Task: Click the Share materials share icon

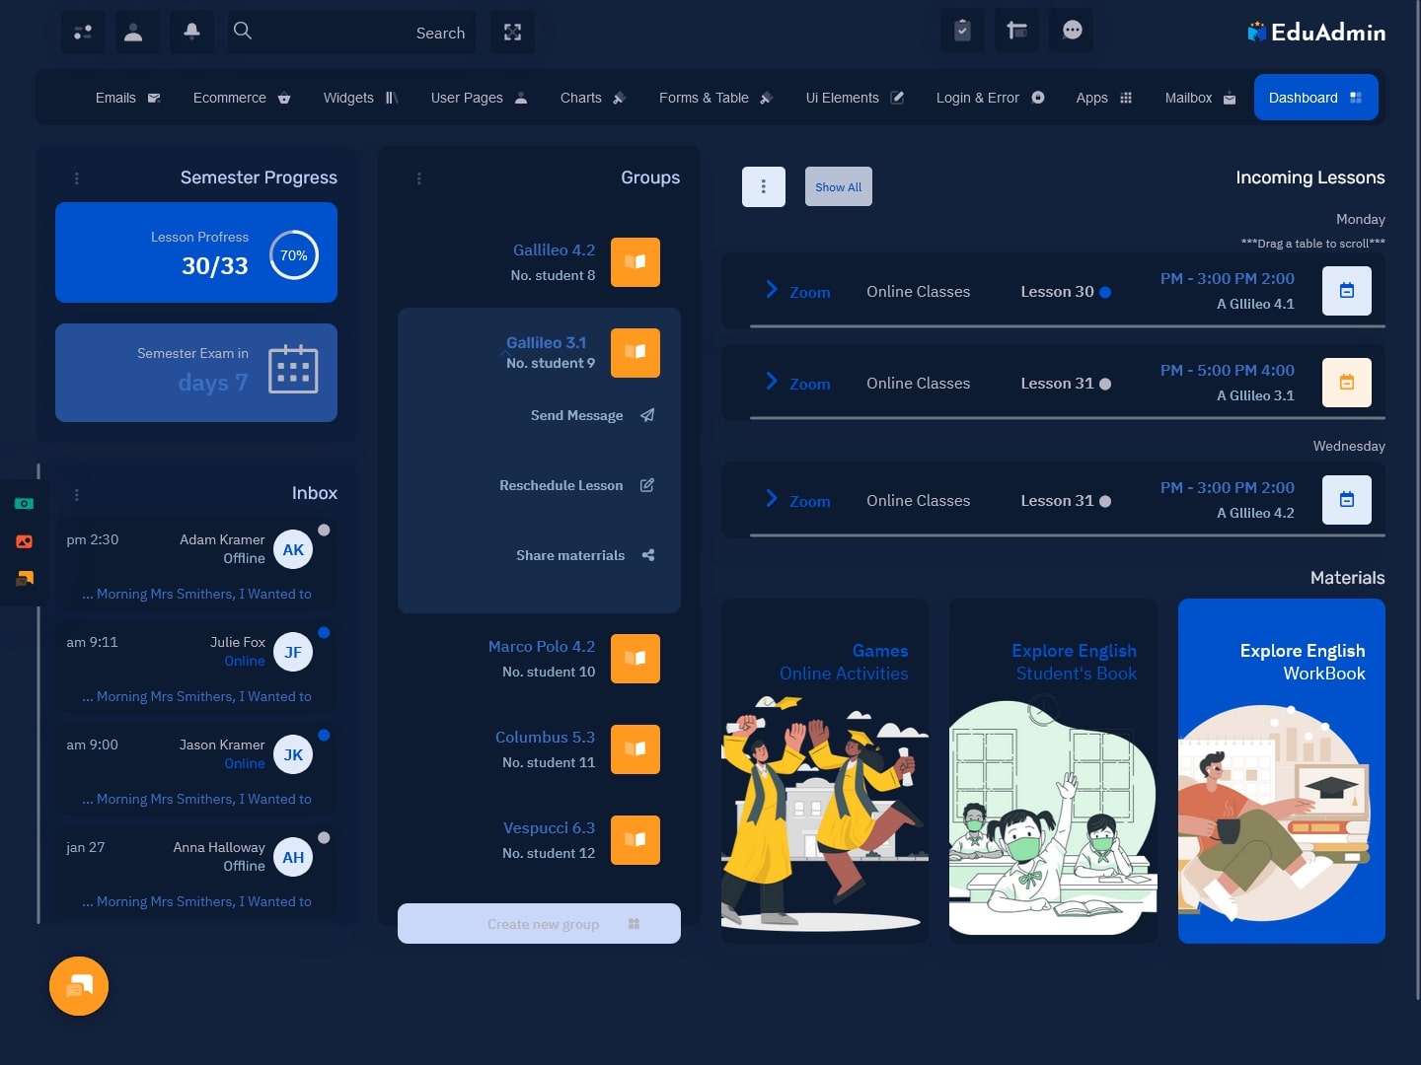Action: click(648, 555)
